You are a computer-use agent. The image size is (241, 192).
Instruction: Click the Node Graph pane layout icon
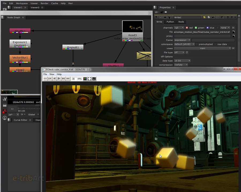click(x=3, y=17)
